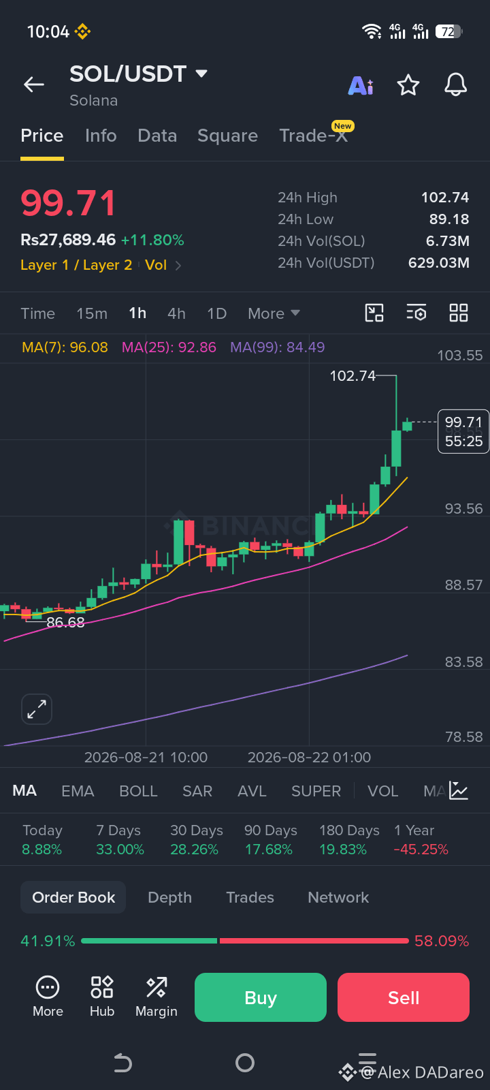Open Layer 1 / Layer 2 category link
The width and height of the screenshot is (490, 1090).
pyautogui.click(x=76, y=265)
